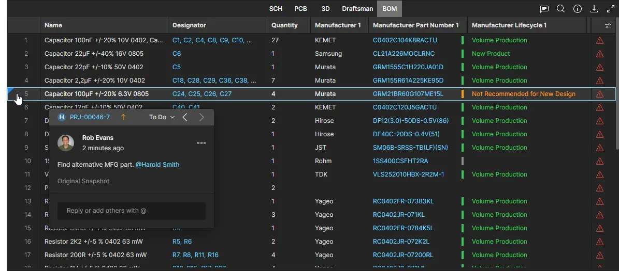The width and height of the screenshot is (619, 271).
Task: Click the search magnifier icon
Action: click(x=560, y=9)
